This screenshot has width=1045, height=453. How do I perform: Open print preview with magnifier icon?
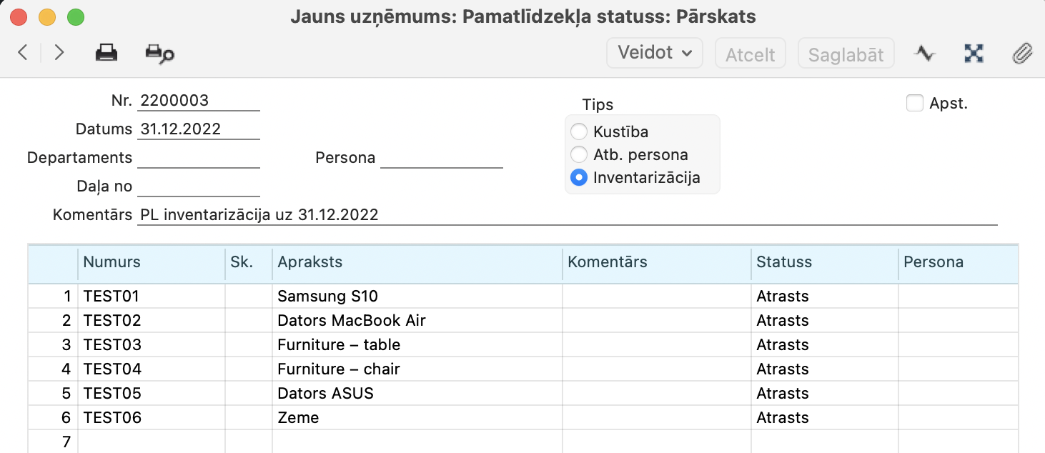[x=159, y=54]
